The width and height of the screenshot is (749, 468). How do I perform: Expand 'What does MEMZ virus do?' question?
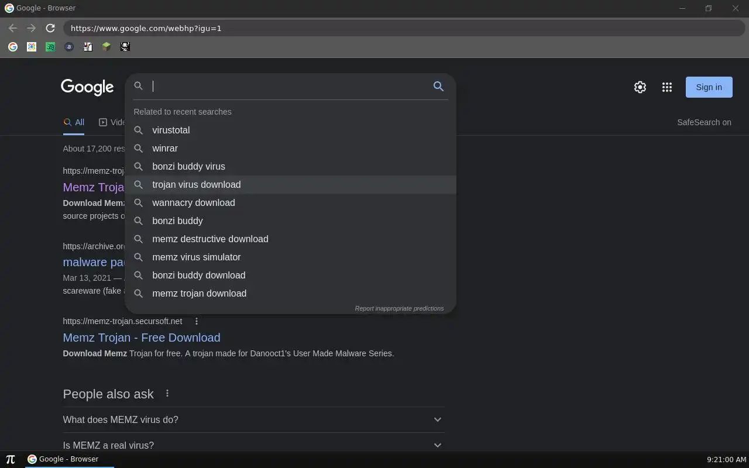(253, 419)
